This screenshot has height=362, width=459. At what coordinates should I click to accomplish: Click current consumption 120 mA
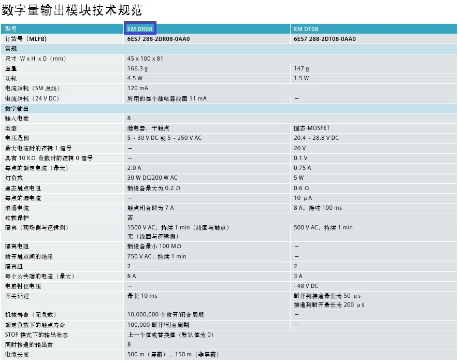[138, 88]
